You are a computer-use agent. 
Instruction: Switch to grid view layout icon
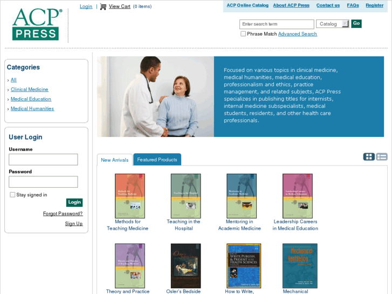coord(369,157)
